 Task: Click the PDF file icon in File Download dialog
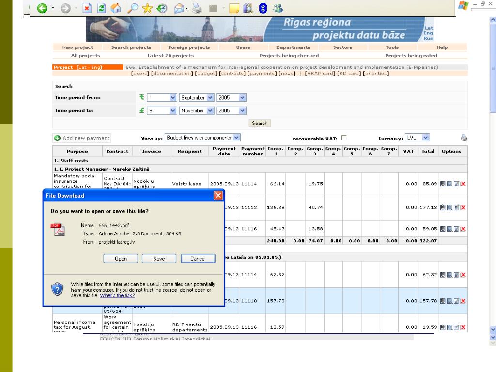(58, 230)
